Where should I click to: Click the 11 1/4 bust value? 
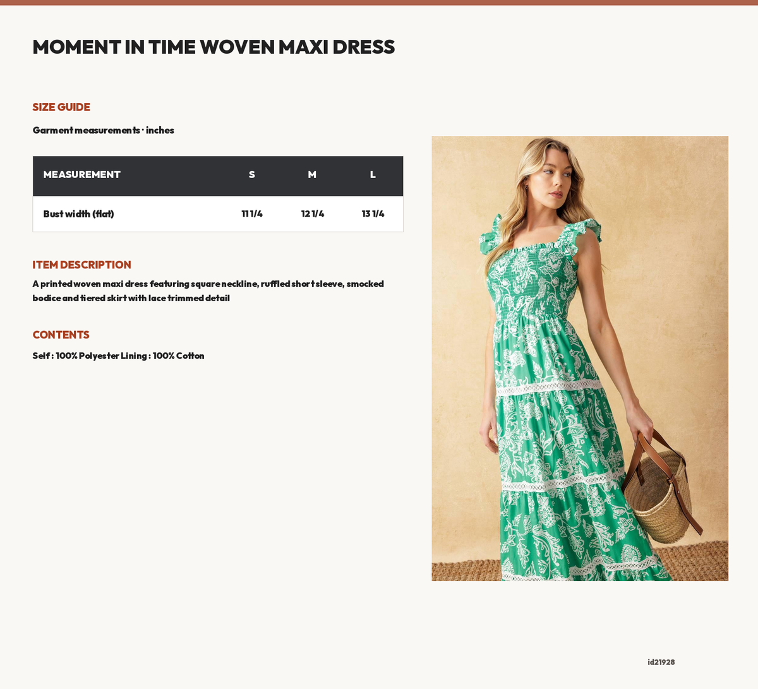pyautogui.click(x=252, y=214)
